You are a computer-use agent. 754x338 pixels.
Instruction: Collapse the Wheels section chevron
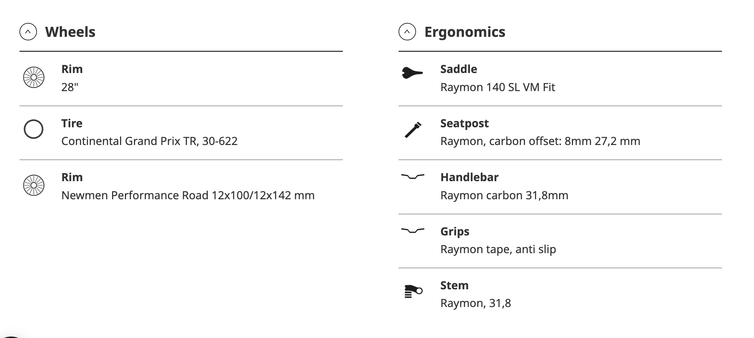(28, 32)
